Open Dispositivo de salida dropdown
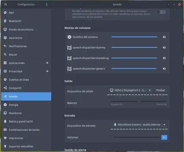 (130, 90)
